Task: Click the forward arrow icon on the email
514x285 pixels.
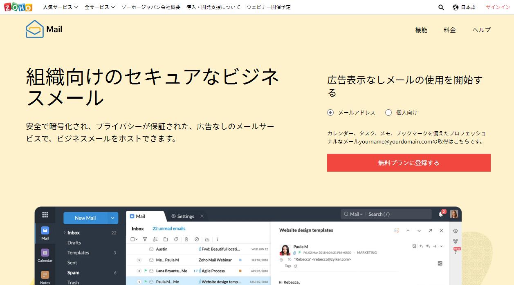Action: tap(435, 246)
